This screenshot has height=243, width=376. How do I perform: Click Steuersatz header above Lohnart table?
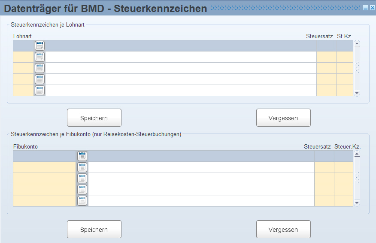click(x=319, y=36)
